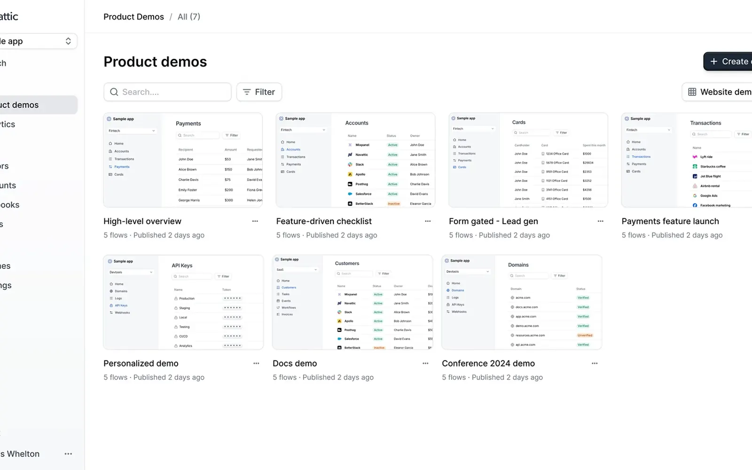752x470 pixels.
Task: Click the Conference 2024 demo title
Action: [488, 363]
